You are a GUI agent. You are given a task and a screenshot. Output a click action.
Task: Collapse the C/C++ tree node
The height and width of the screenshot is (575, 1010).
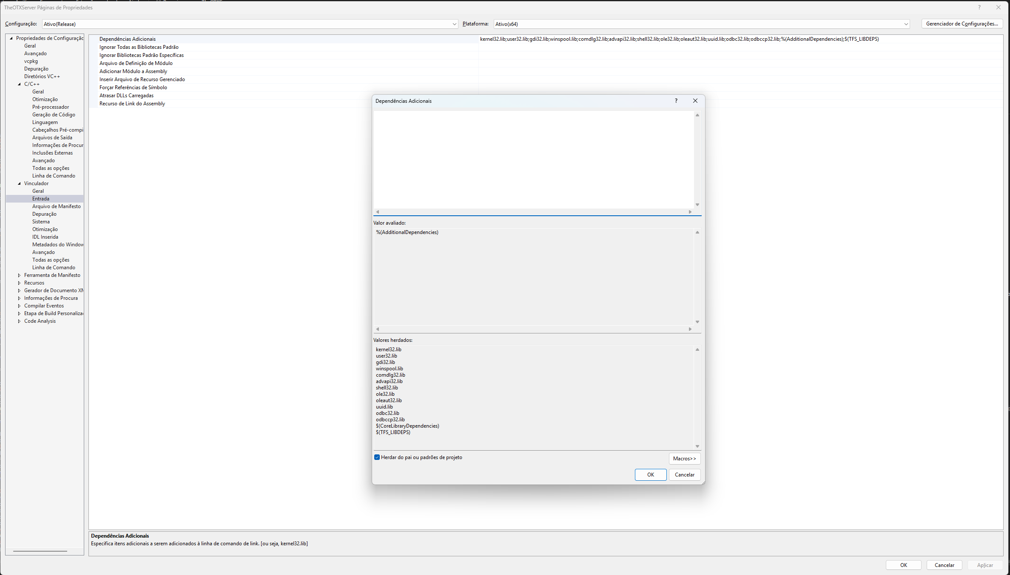click(x=19, y=84)
